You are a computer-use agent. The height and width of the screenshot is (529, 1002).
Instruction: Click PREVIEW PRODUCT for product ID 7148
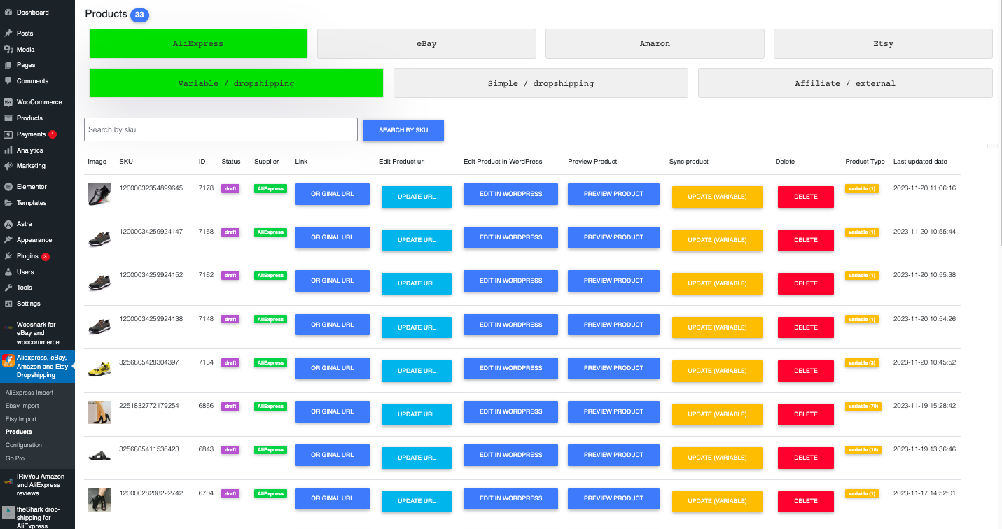[x=613, y=325]
